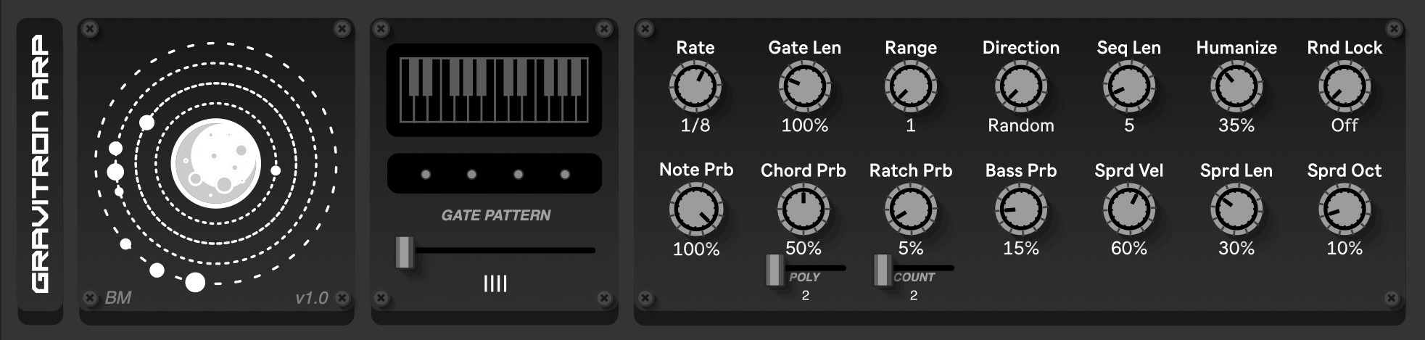Screen dimensions: 1425x340
Task: Click the Direction knob set to Random
Action: [x=1020, y=87]
